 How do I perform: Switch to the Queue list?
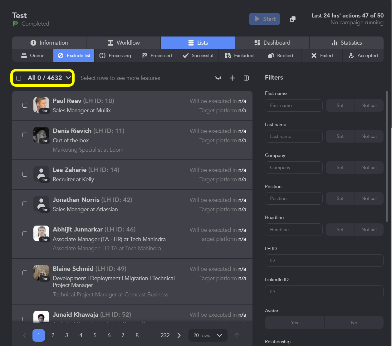tap(33, 56)
